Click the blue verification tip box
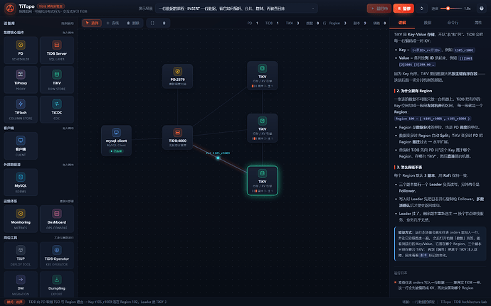 (x=440, y=244)
